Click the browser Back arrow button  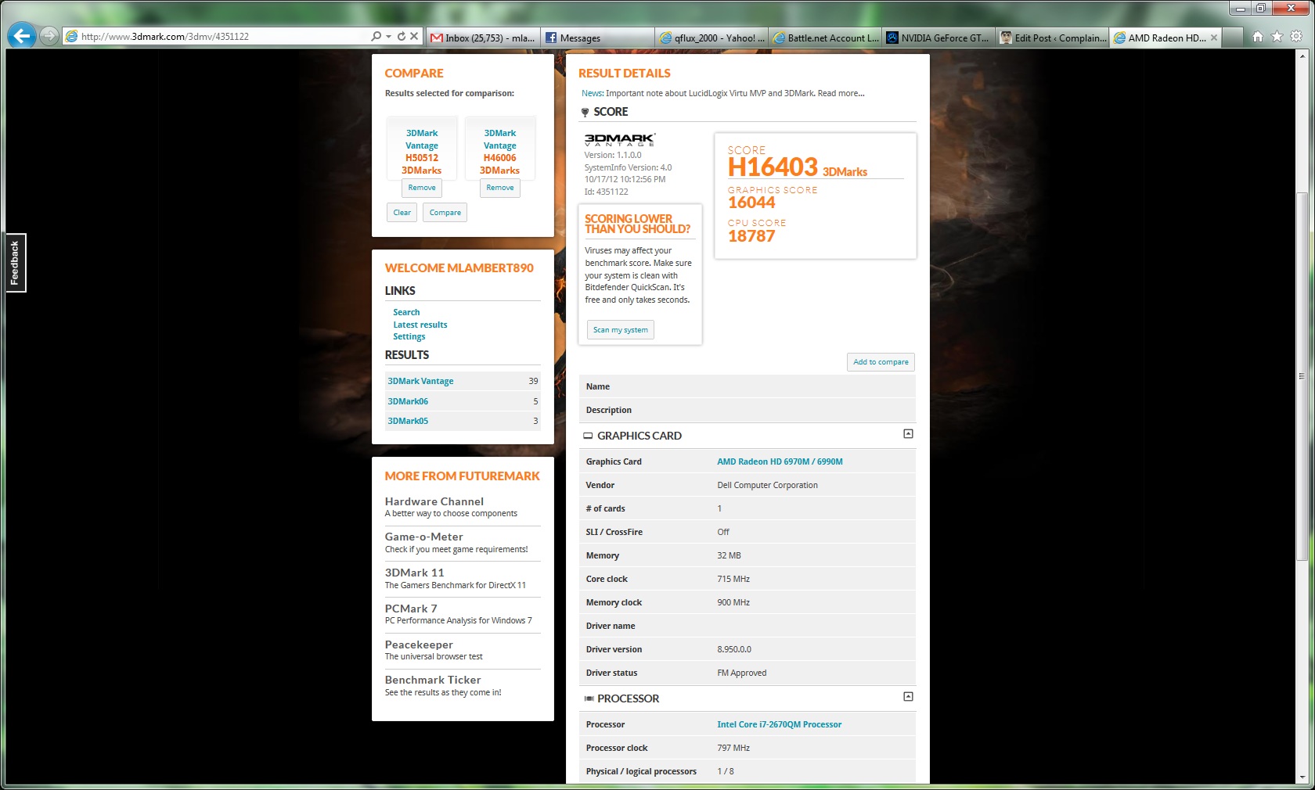(21, 36)
